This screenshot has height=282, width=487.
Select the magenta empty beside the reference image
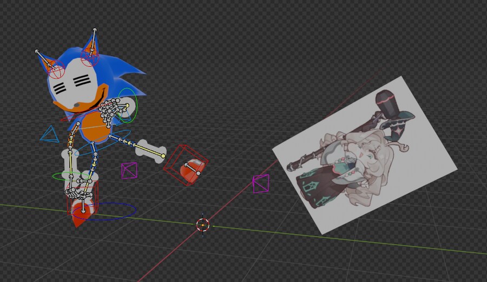tap(261, 184)
